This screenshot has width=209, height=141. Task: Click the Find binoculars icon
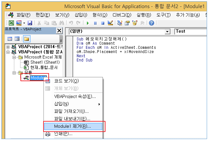pos(61,23)
